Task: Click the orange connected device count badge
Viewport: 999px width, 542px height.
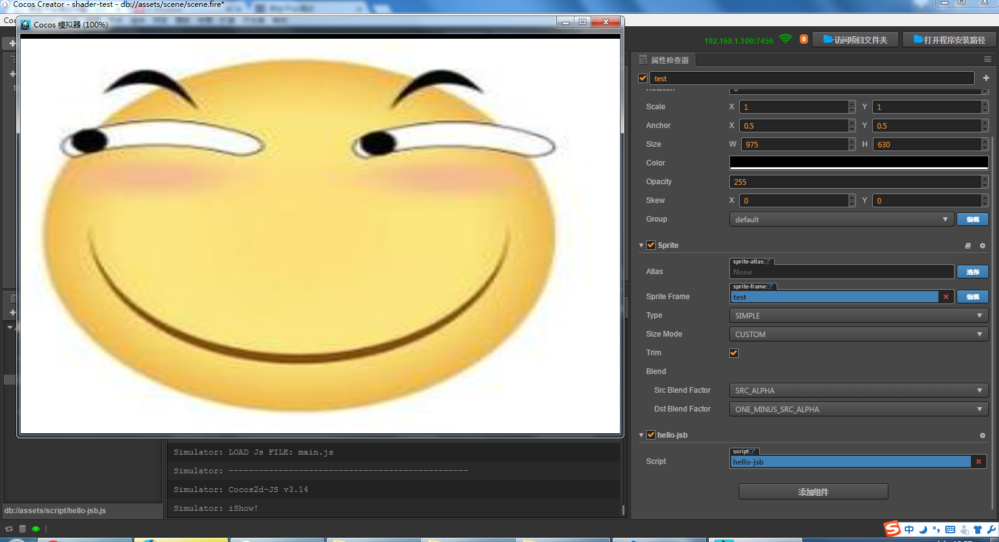Action: 804,39
